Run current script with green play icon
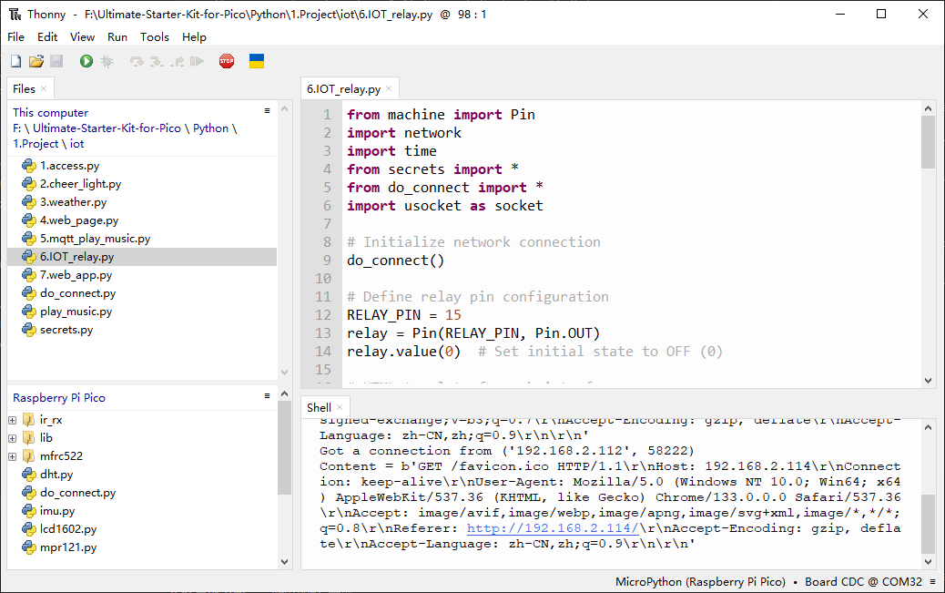 [86, 61]
